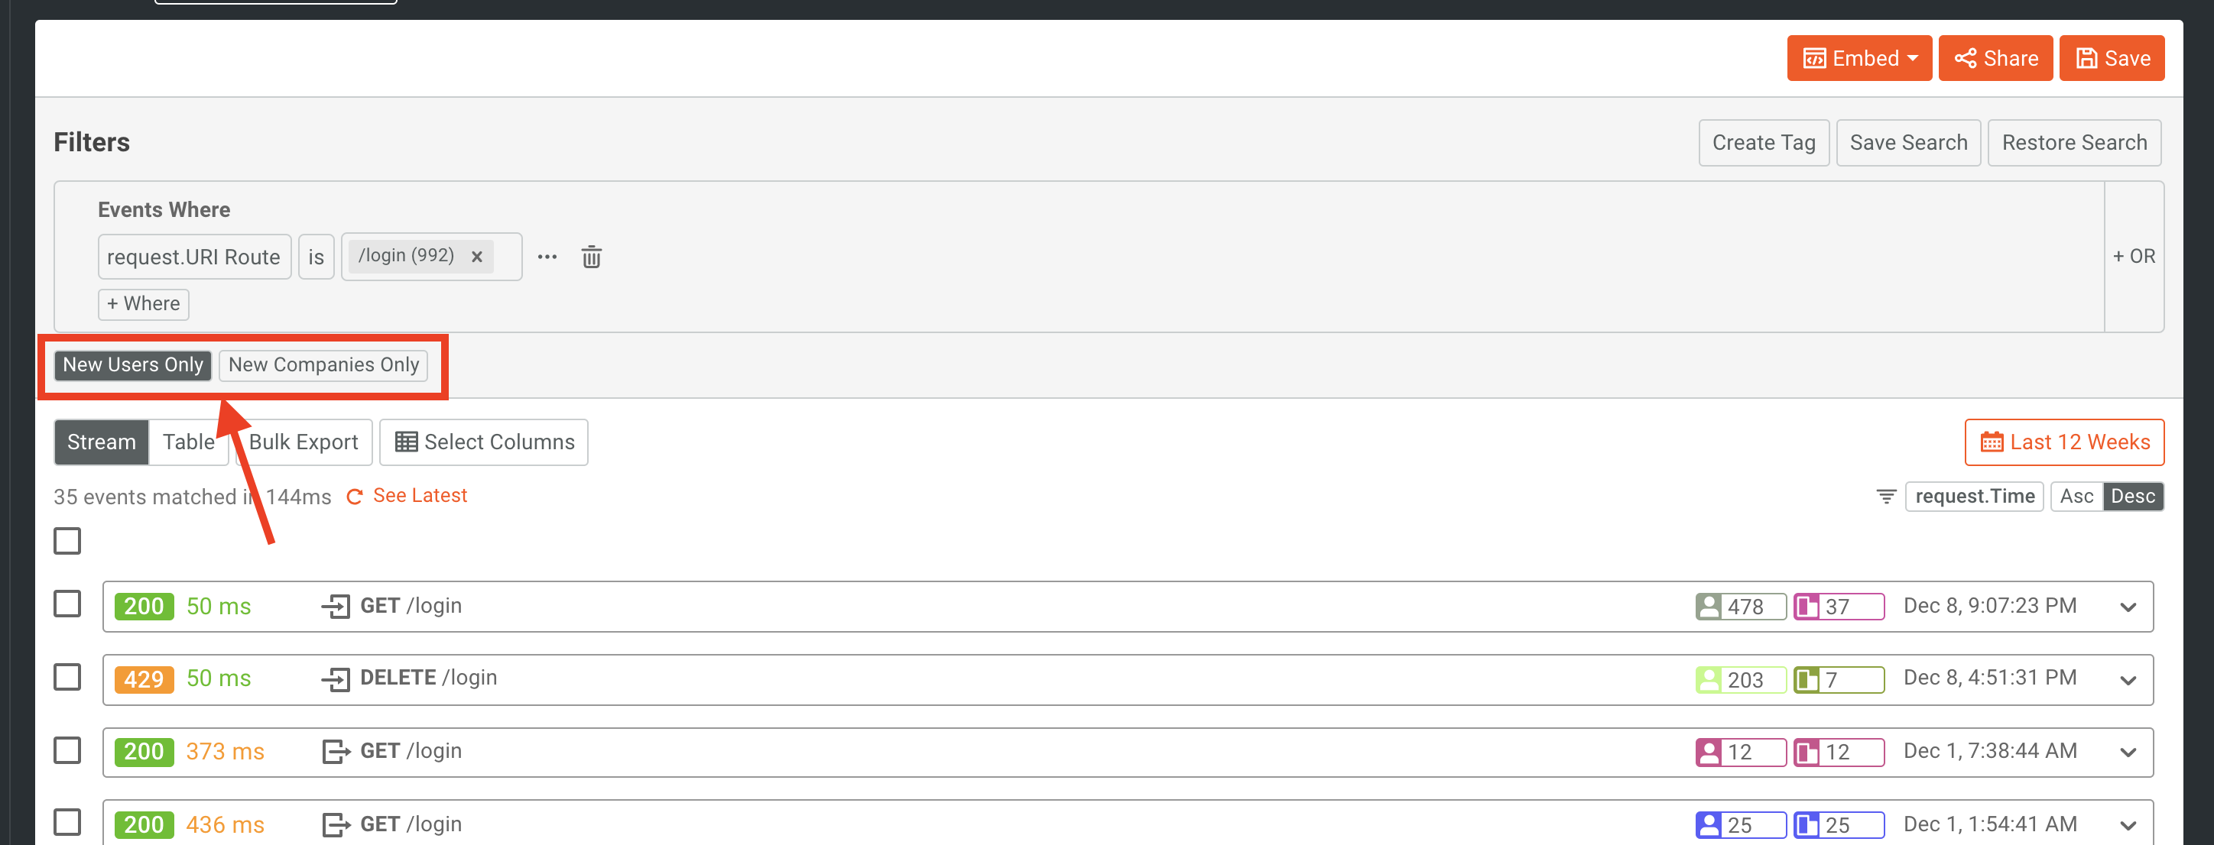Click the trash icon to delete filter
Screen dimensions: 2214x845
coord(591,257)
